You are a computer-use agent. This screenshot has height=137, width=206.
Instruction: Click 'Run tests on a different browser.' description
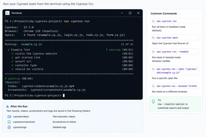[x=170, y=92]
